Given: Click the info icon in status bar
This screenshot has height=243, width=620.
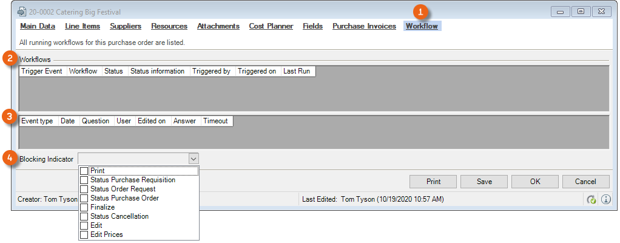Looking at the screenshot, I should coord(606,199).
